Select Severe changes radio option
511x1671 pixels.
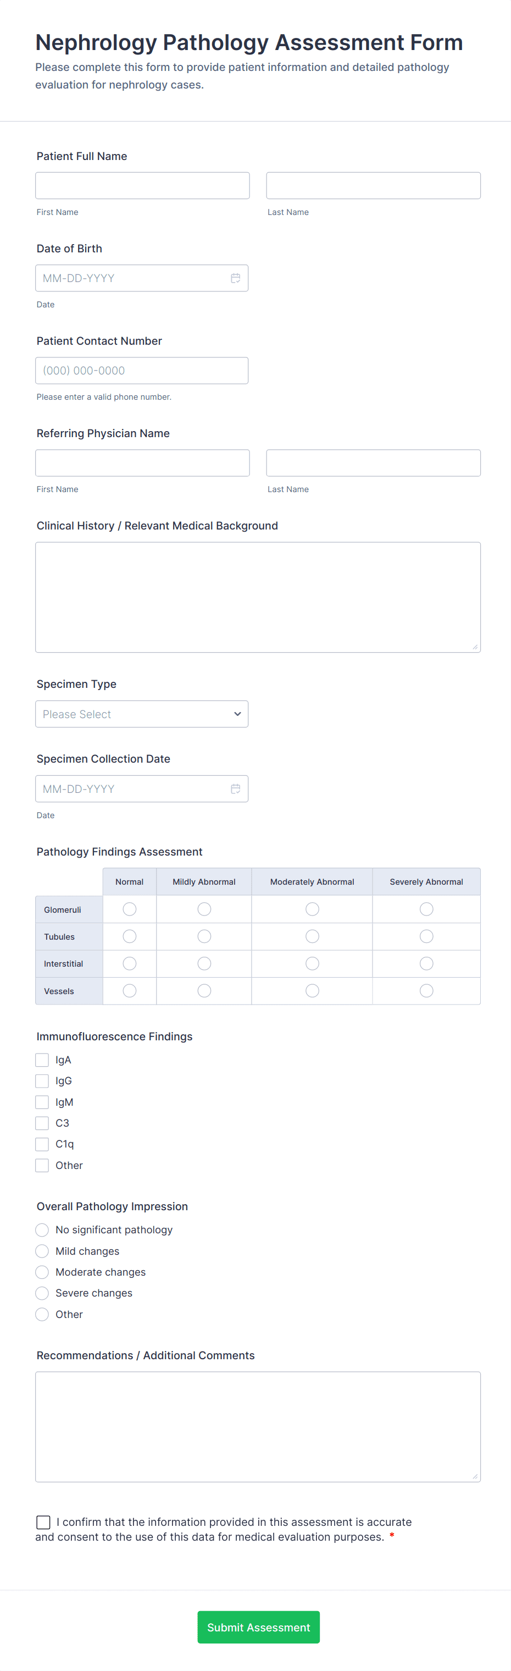(x=42, y=1293)
